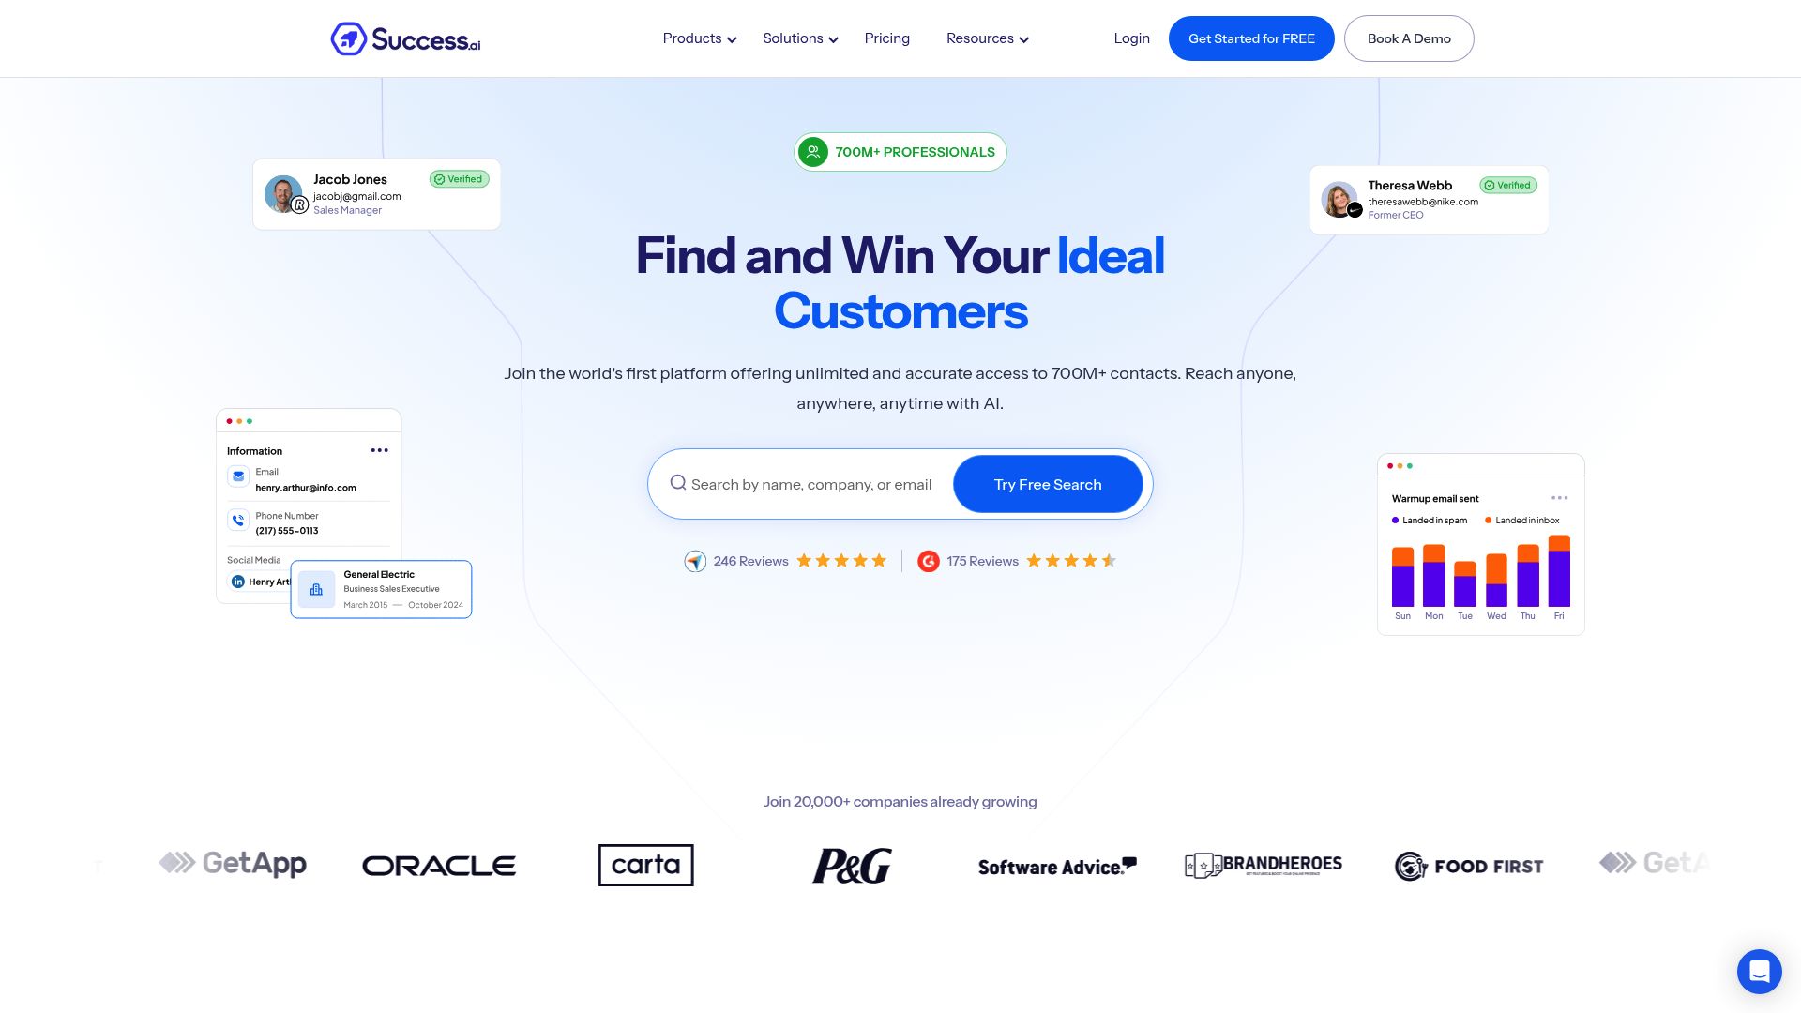Click the 700M+ professionals badge icon

[812, 151]
